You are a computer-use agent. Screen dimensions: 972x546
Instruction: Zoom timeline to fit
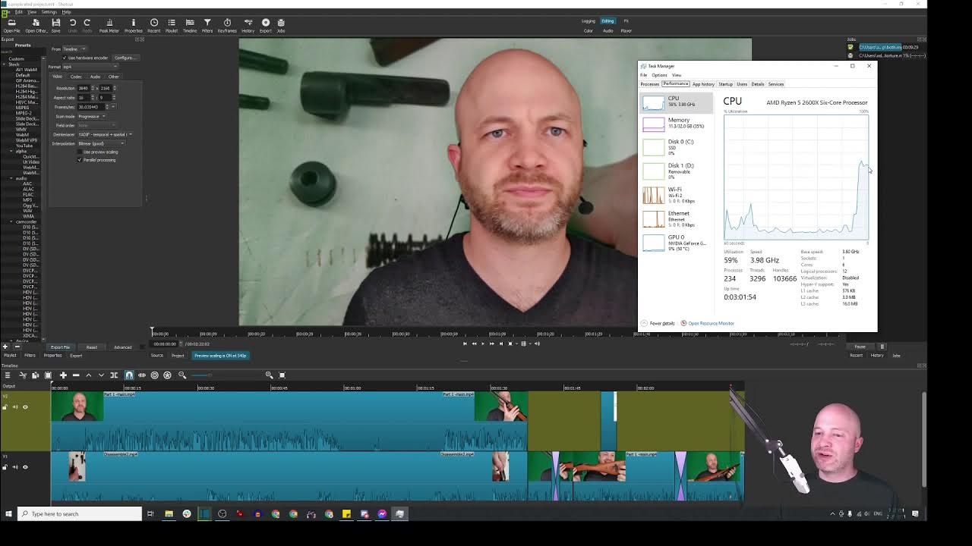pos(282,375)
